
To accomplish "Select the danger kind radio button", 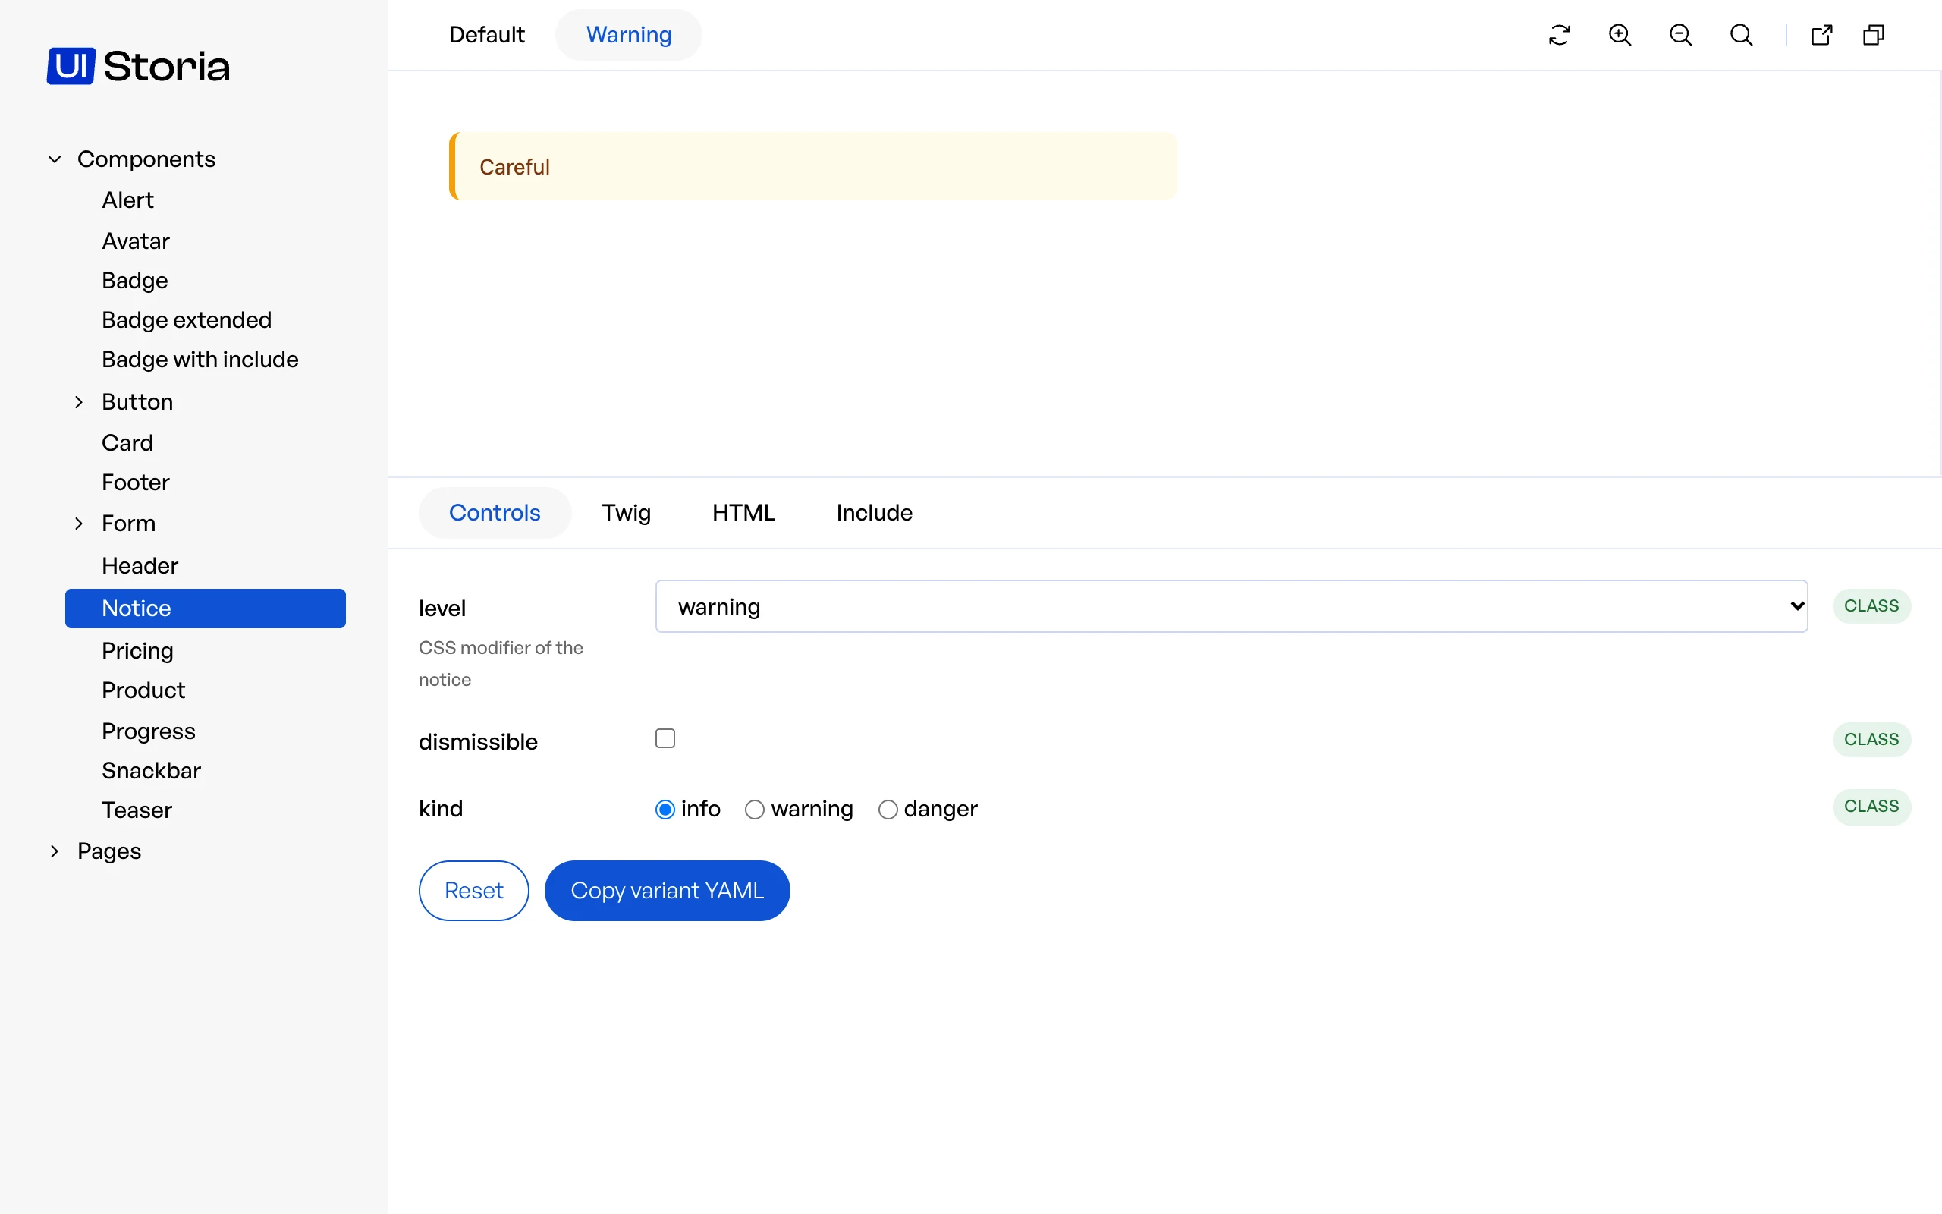I will pos(888,810).
